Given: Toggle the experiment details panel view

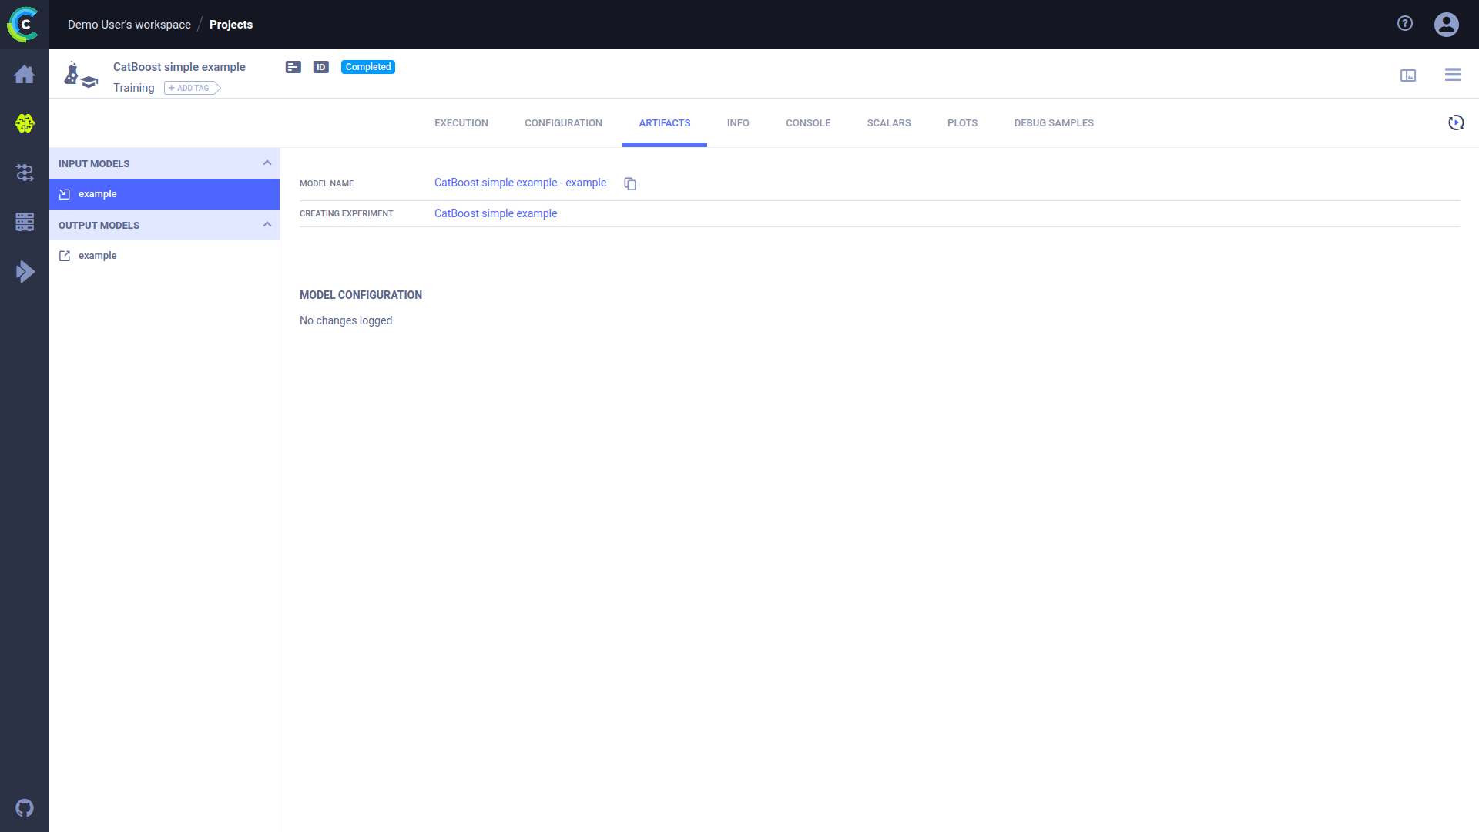Looking at the screenshot, I should pos(1408,75).
